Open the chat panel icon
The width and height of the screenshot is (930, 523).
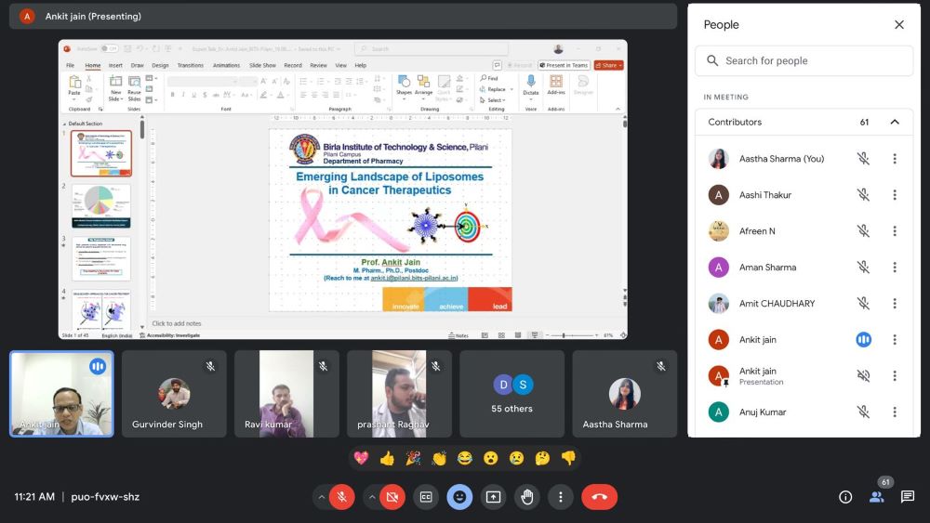pyautogui.click(x=908, y=497)
